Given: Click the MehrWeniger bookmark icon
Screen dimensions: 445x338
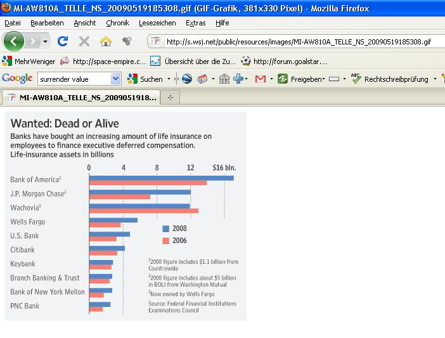Looking at the screenshot, I should click(x=7, y=61).
